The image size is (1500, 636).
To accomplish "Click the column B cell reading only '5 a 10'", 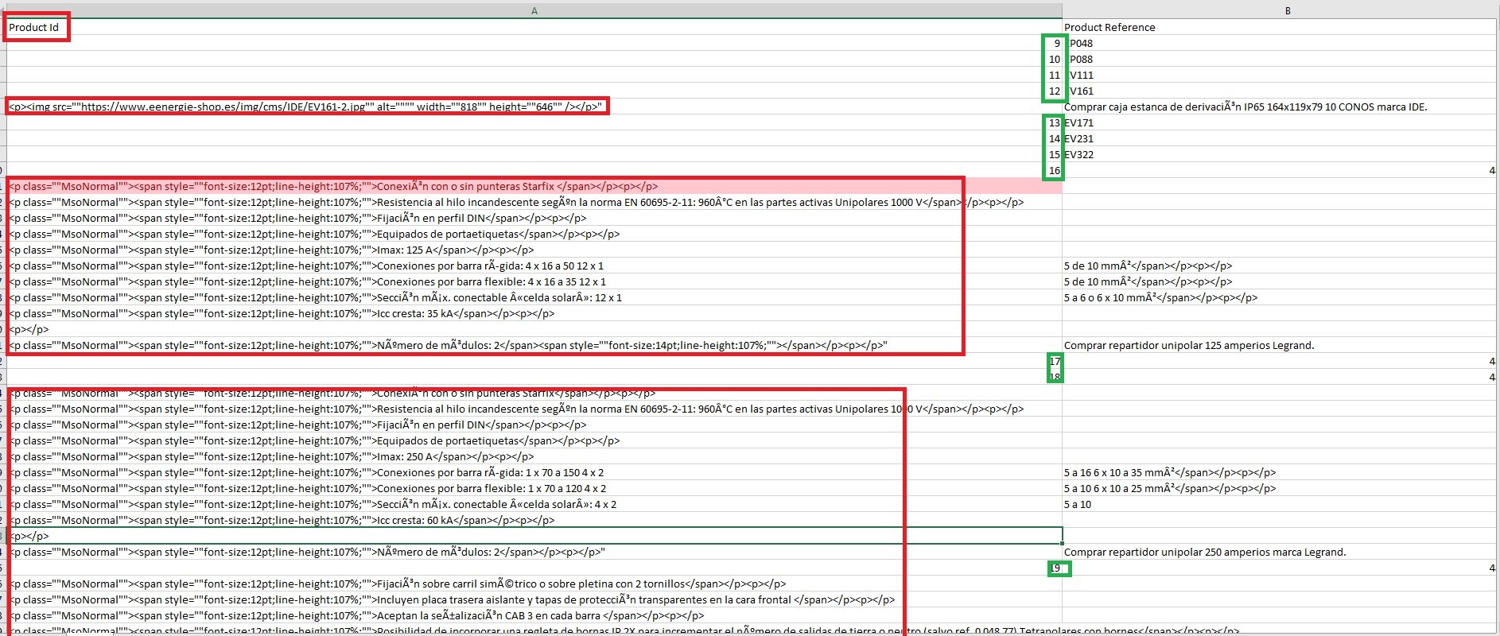I will pyautogui.click(x=1280, y=504).
